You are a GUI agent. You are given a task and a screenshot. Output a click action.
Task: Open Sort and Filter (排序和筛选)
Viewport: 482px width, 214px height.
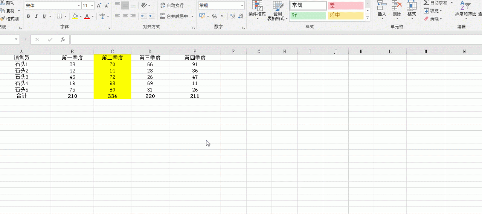coord(465,11)
